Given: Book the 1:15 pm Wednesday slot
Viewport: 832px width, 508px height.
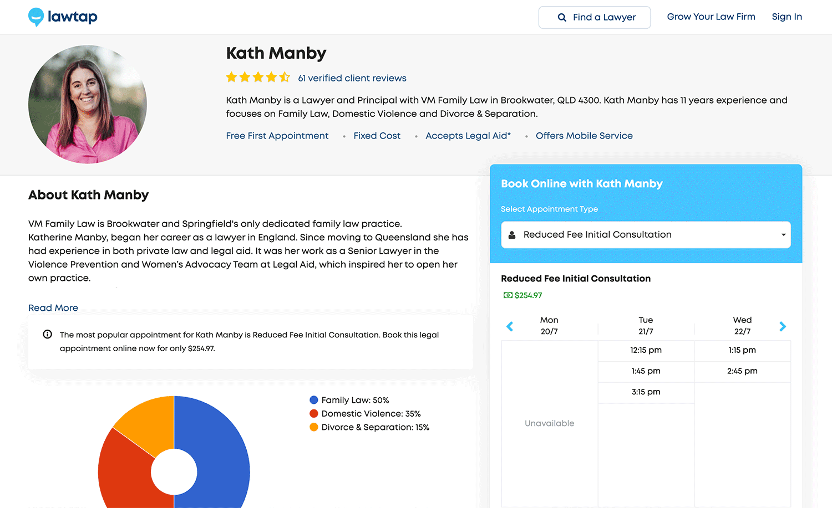Looking at the screenshot, I should (743, 351).
